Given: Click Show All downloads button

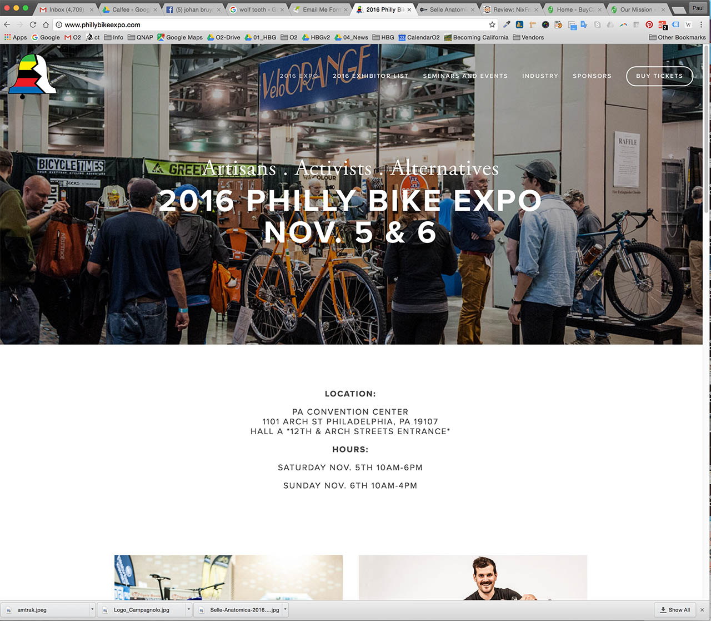Looking at the screenshot, I should point(675,610).
